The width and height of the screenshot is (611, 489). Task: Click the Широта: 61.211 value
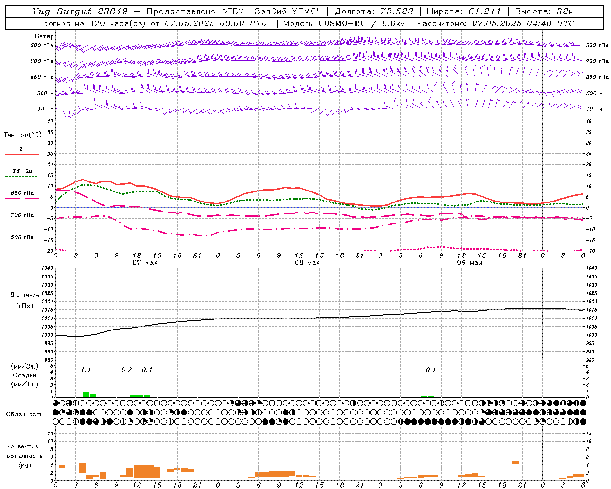click(464, 11)
